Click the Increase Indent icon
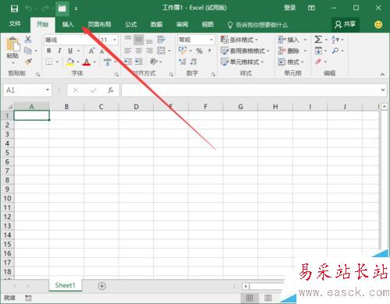Screen dimensions: 390x304 [139, 62]
